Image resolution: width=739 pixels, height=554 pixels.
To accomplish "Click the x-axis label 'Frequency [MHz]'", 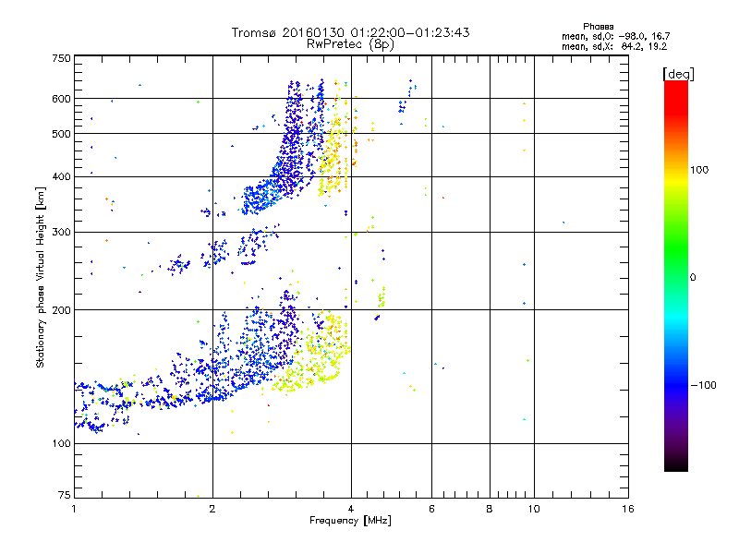I will coord(350,521).
